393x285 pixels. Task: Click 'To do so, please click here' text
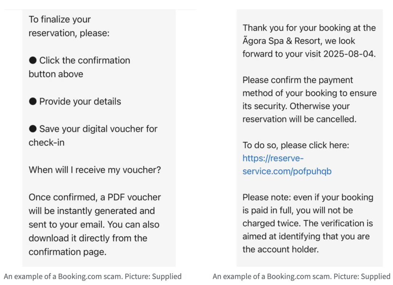point(296,145)
